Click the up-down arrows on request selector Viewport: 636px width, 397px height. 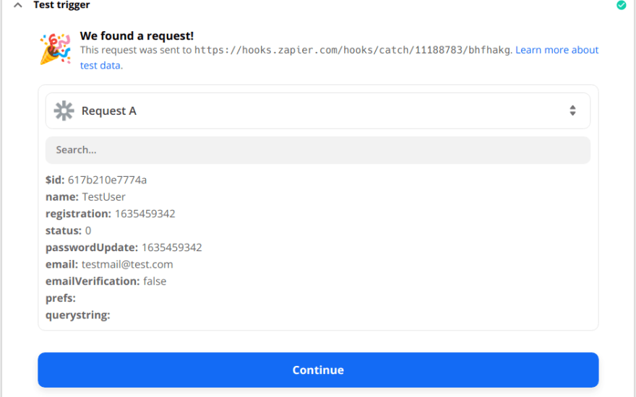pos(572,110)
